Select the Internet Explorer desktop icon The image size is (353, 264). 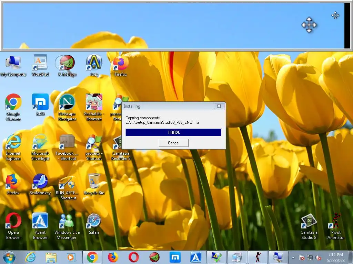point(13,147)
